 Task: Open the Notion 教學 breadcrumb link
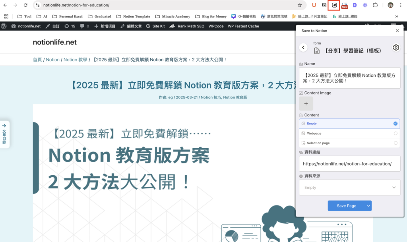(75, 59)
